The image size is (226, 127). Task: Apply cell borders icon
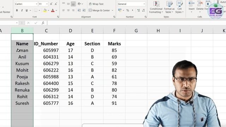36,10
